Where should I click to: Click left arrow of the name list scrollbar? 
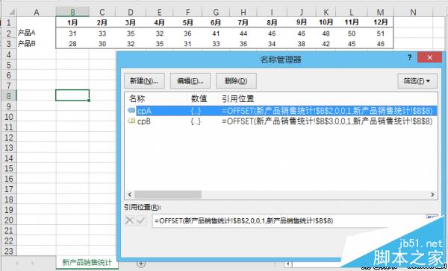[129, 194]
